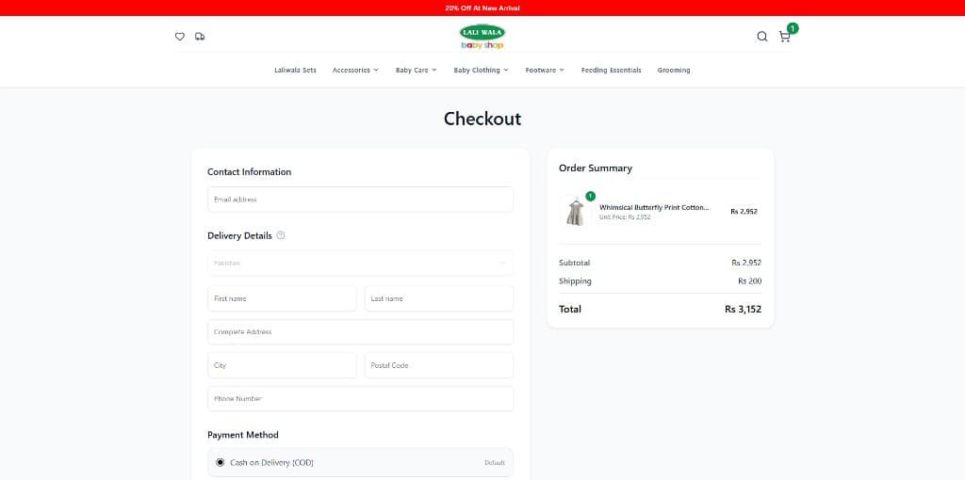This screenshot has width=965, height=480.
Task: Click the Postal Code field
Action: (439, 365)
